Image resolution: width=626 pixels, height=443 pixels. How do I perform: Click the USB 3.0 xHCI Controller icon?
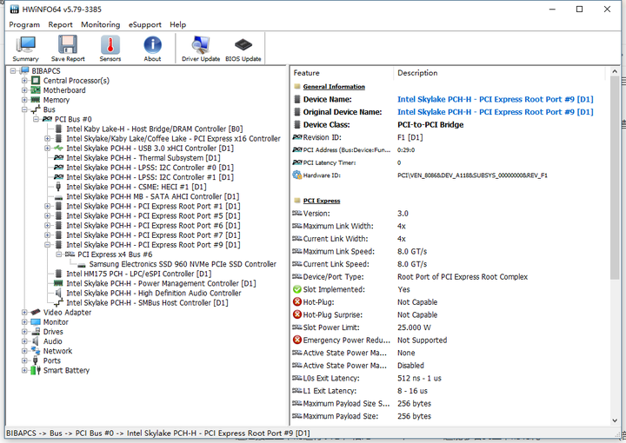coord(59,148)
